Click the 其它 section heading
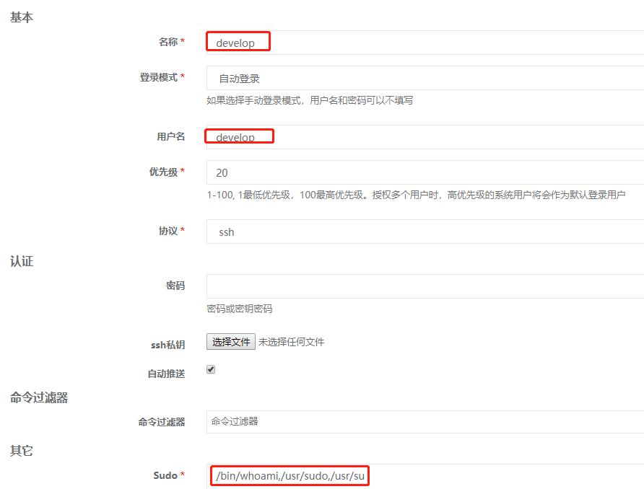The height and width of the screenshot is (489, 644). [x=22, y=451]
